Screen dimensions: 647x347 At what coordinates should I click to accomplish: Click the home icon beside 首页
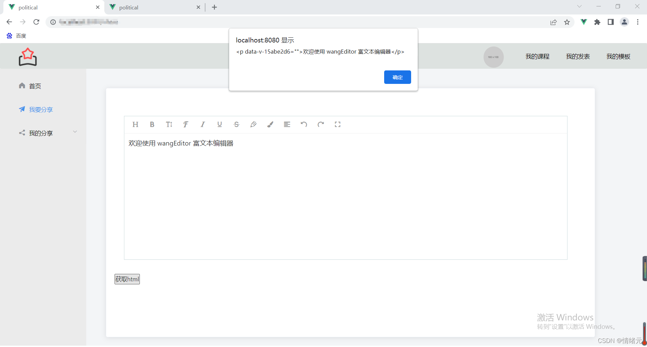coord(22,86)
